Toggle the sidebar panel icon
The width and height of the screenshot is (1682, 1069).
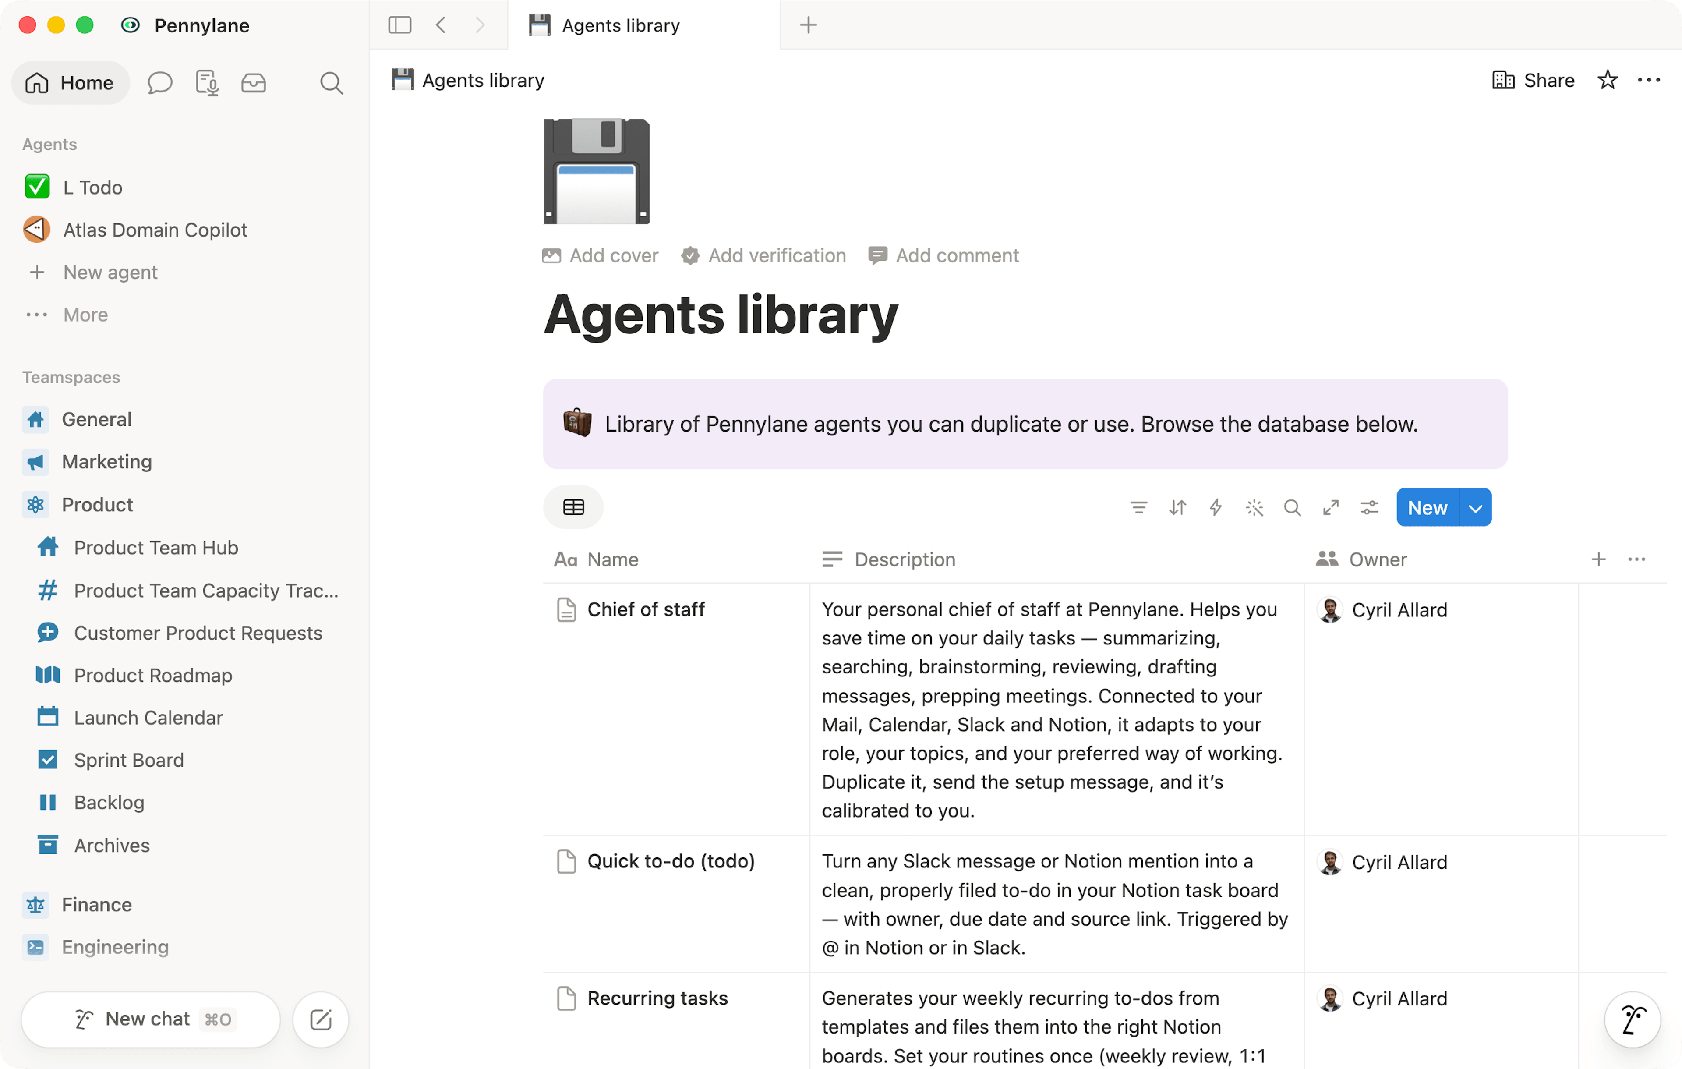pyautogui.click(x=399, y=25)
